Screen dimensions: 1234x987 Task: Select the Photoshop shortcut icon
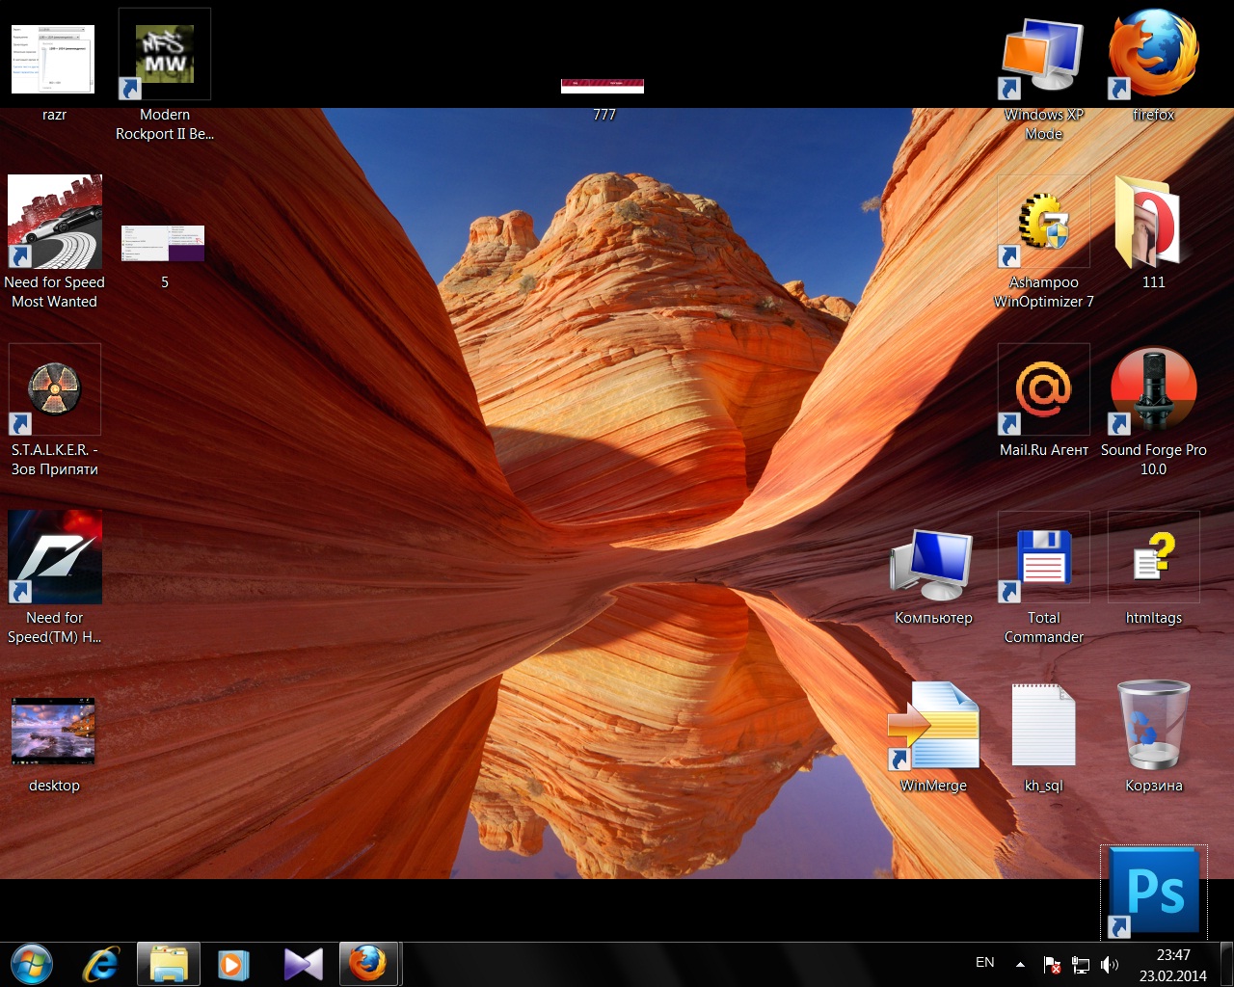[1154, 892]
